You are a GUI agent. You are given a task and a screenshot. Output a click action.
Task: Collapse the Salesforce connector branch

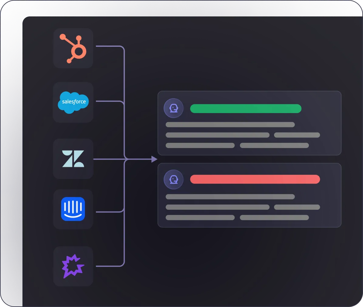109,102
